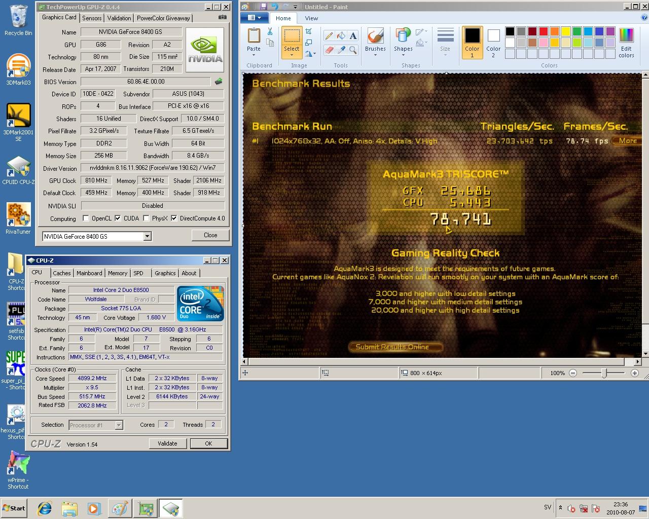Select the Eraser tool in Paint
Viewport: 649px width, 519px height.
329,50
